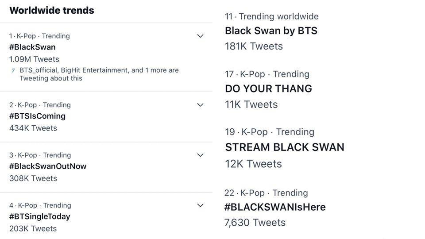Viewport: 425px width, 239px height.
Task: Open the #BTSIsComing hashtag trend
Action: click(x=37, y=116)
